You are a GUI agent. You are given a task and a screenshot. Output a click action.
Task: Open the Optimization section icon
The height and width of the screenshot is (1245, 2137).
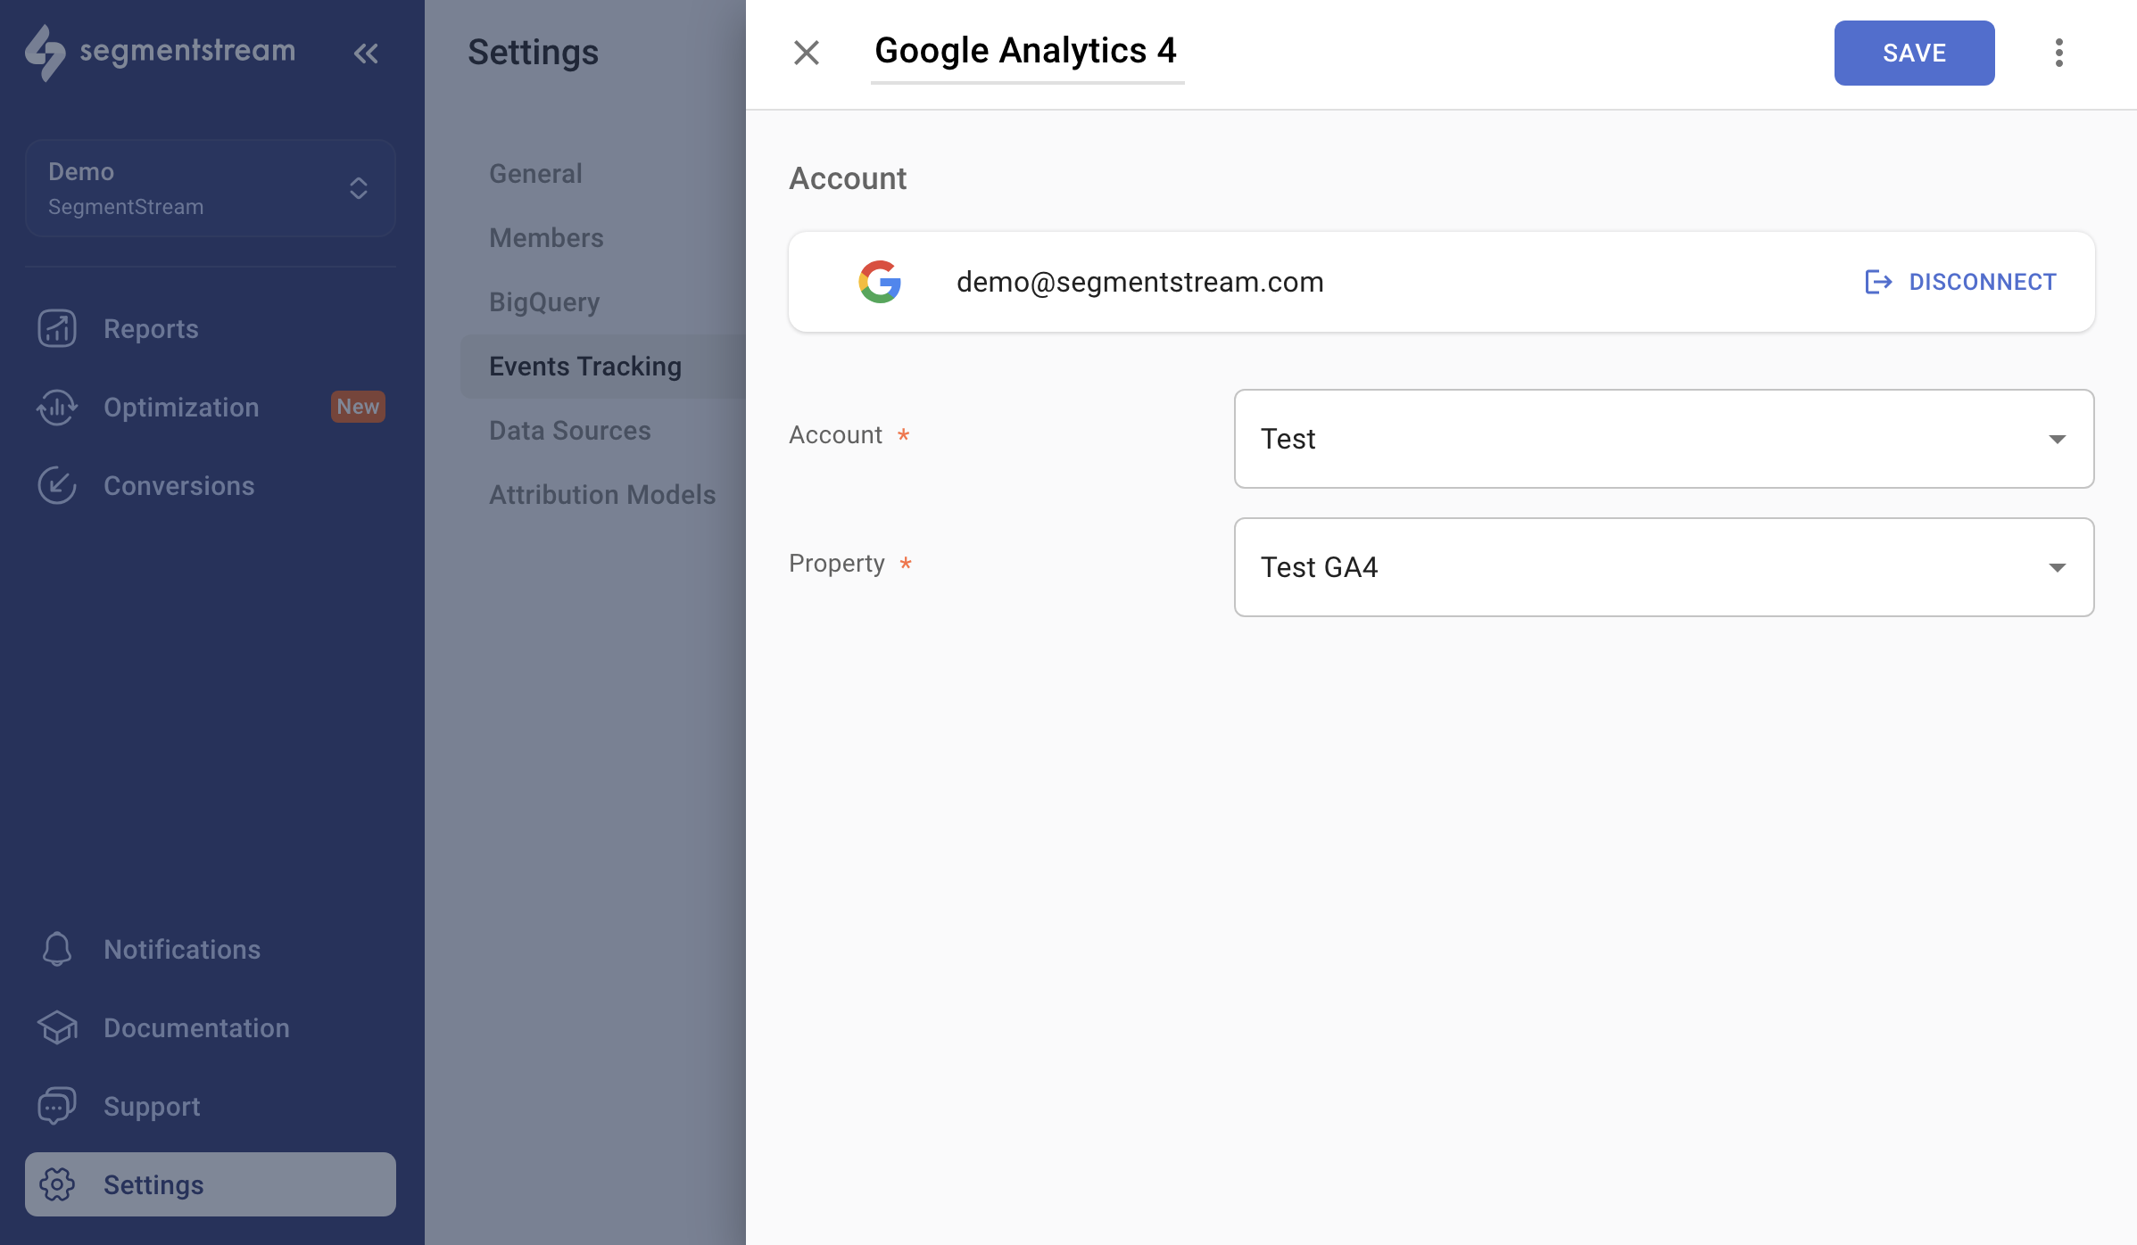pos(57,408)
